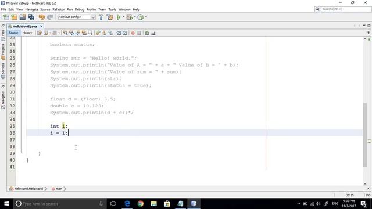Viewport: 372px width, 209px height.
Task: Switch editor to History view
Action: [27, 33]
